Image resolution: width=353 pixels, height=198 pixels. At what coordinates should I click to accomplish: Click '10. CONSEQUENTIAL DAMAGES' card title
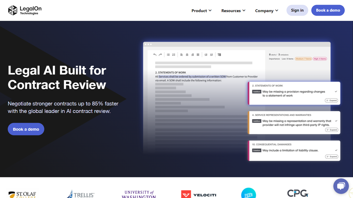click(272, 144)
